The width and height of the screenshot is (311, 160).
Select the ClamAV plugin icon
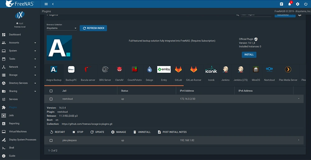click(x=119, y=70)
